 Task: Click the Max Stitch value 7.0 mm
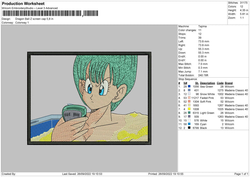click(203, 64)
